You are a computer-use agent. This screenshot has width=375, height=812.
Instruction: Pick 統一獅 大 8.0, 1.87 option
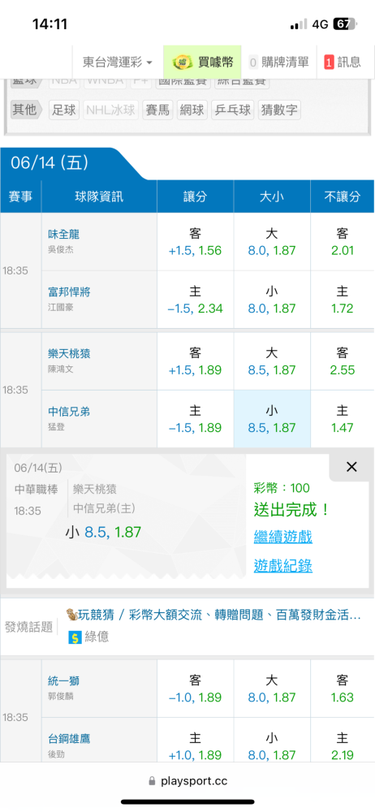pyautogui.click(x=272, y=689)
